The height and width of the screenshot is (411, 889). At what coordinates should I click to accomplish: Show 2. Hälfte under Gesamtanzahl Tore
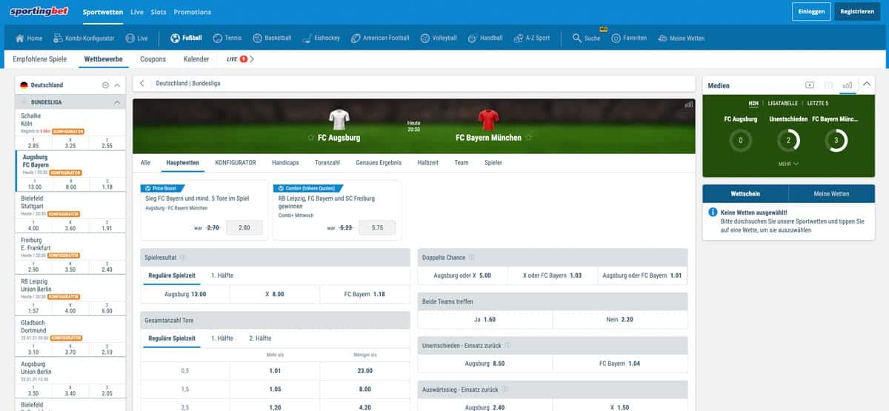260,338
